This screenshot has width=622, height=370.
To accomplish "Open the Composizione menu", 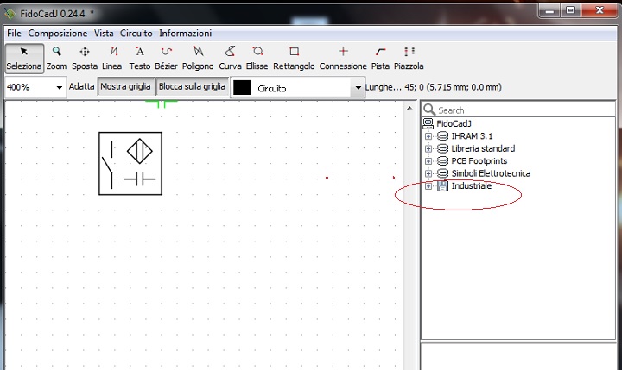I will pyautogui.click(x=58, y=33).
